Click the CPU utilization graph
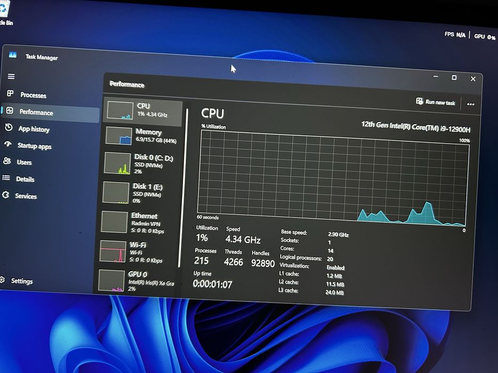Image resolution: width=498 pixels, height=373 pixels. [333, 178]
